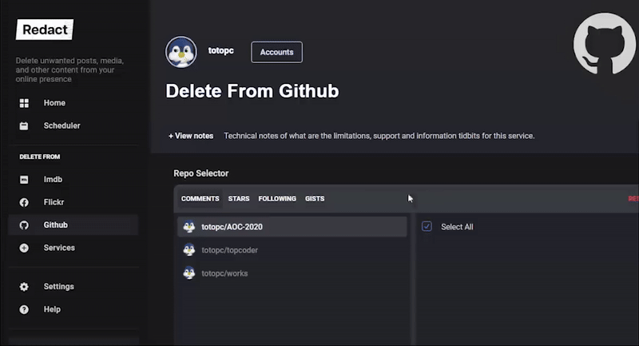Expand the View notes section

click(191, 136)
